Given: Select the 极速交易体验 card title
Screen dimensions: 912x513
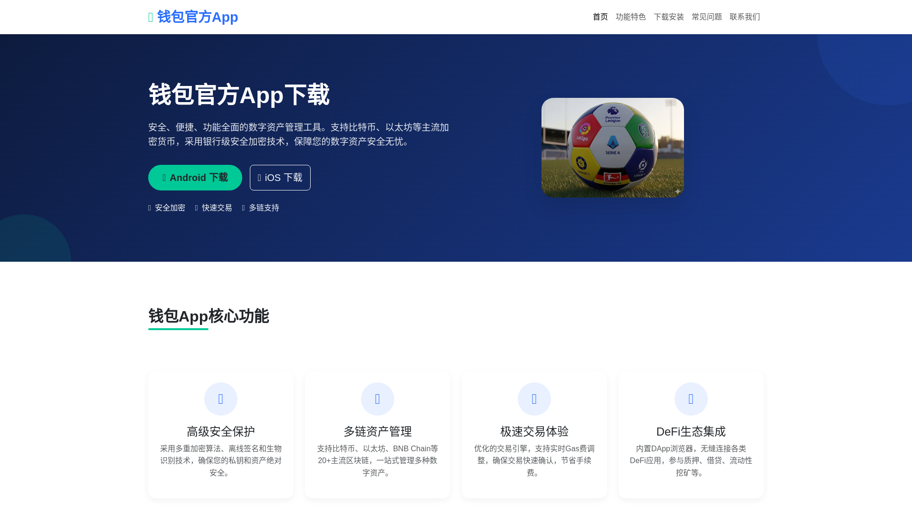Looking at the screenshot, I should click(x=534, y=432).
